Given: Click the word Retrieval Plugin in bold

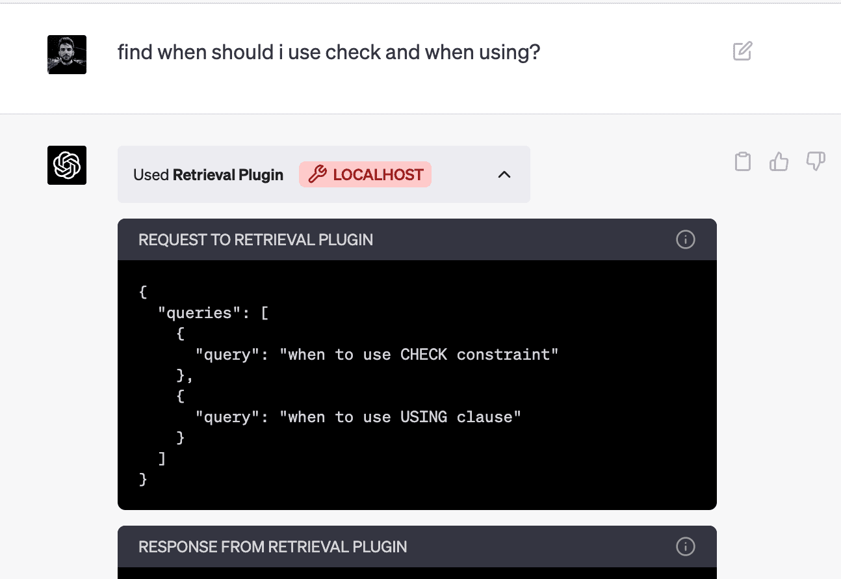Looking at the screenshot, I should point(227,174).
